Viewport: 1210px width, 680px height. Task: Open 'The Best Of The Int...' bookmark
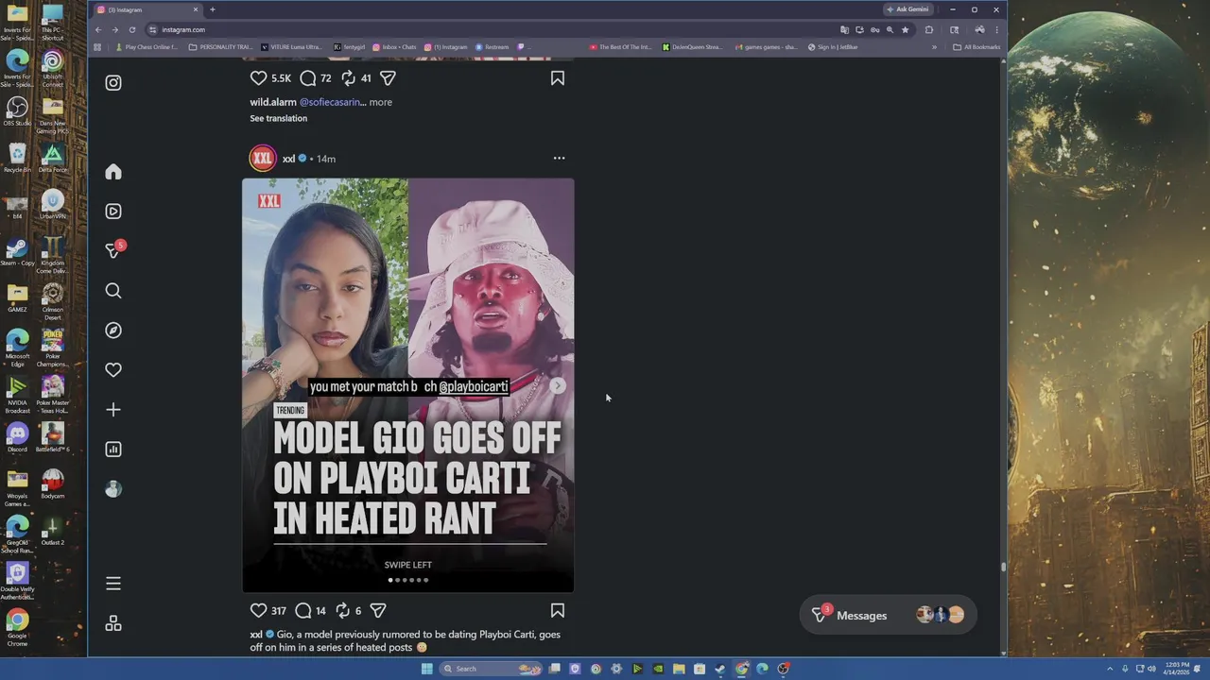pos(620,47)
